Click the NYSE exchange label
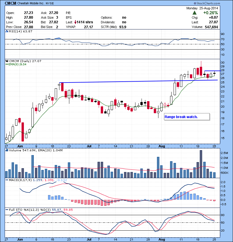The image size is (233, 242). click(50, 3)
